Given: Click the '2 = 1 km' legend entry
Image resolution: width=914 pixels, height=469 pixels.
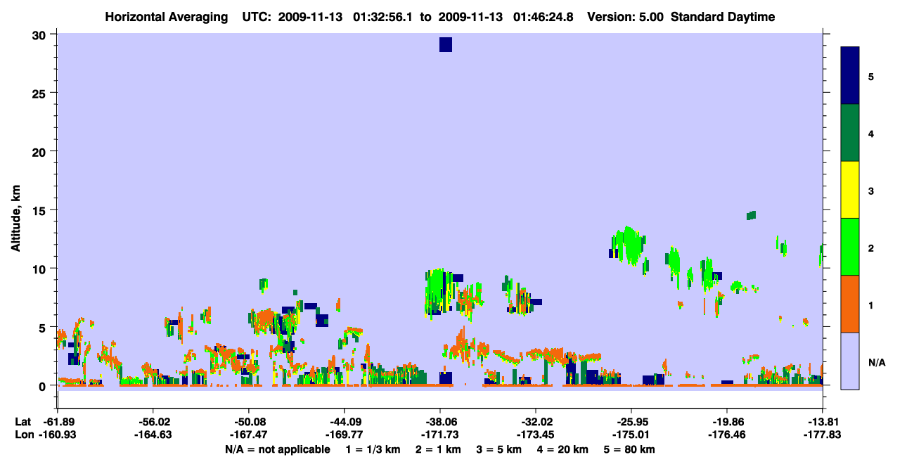Looking at the screenshot, I should coord(438,449).
